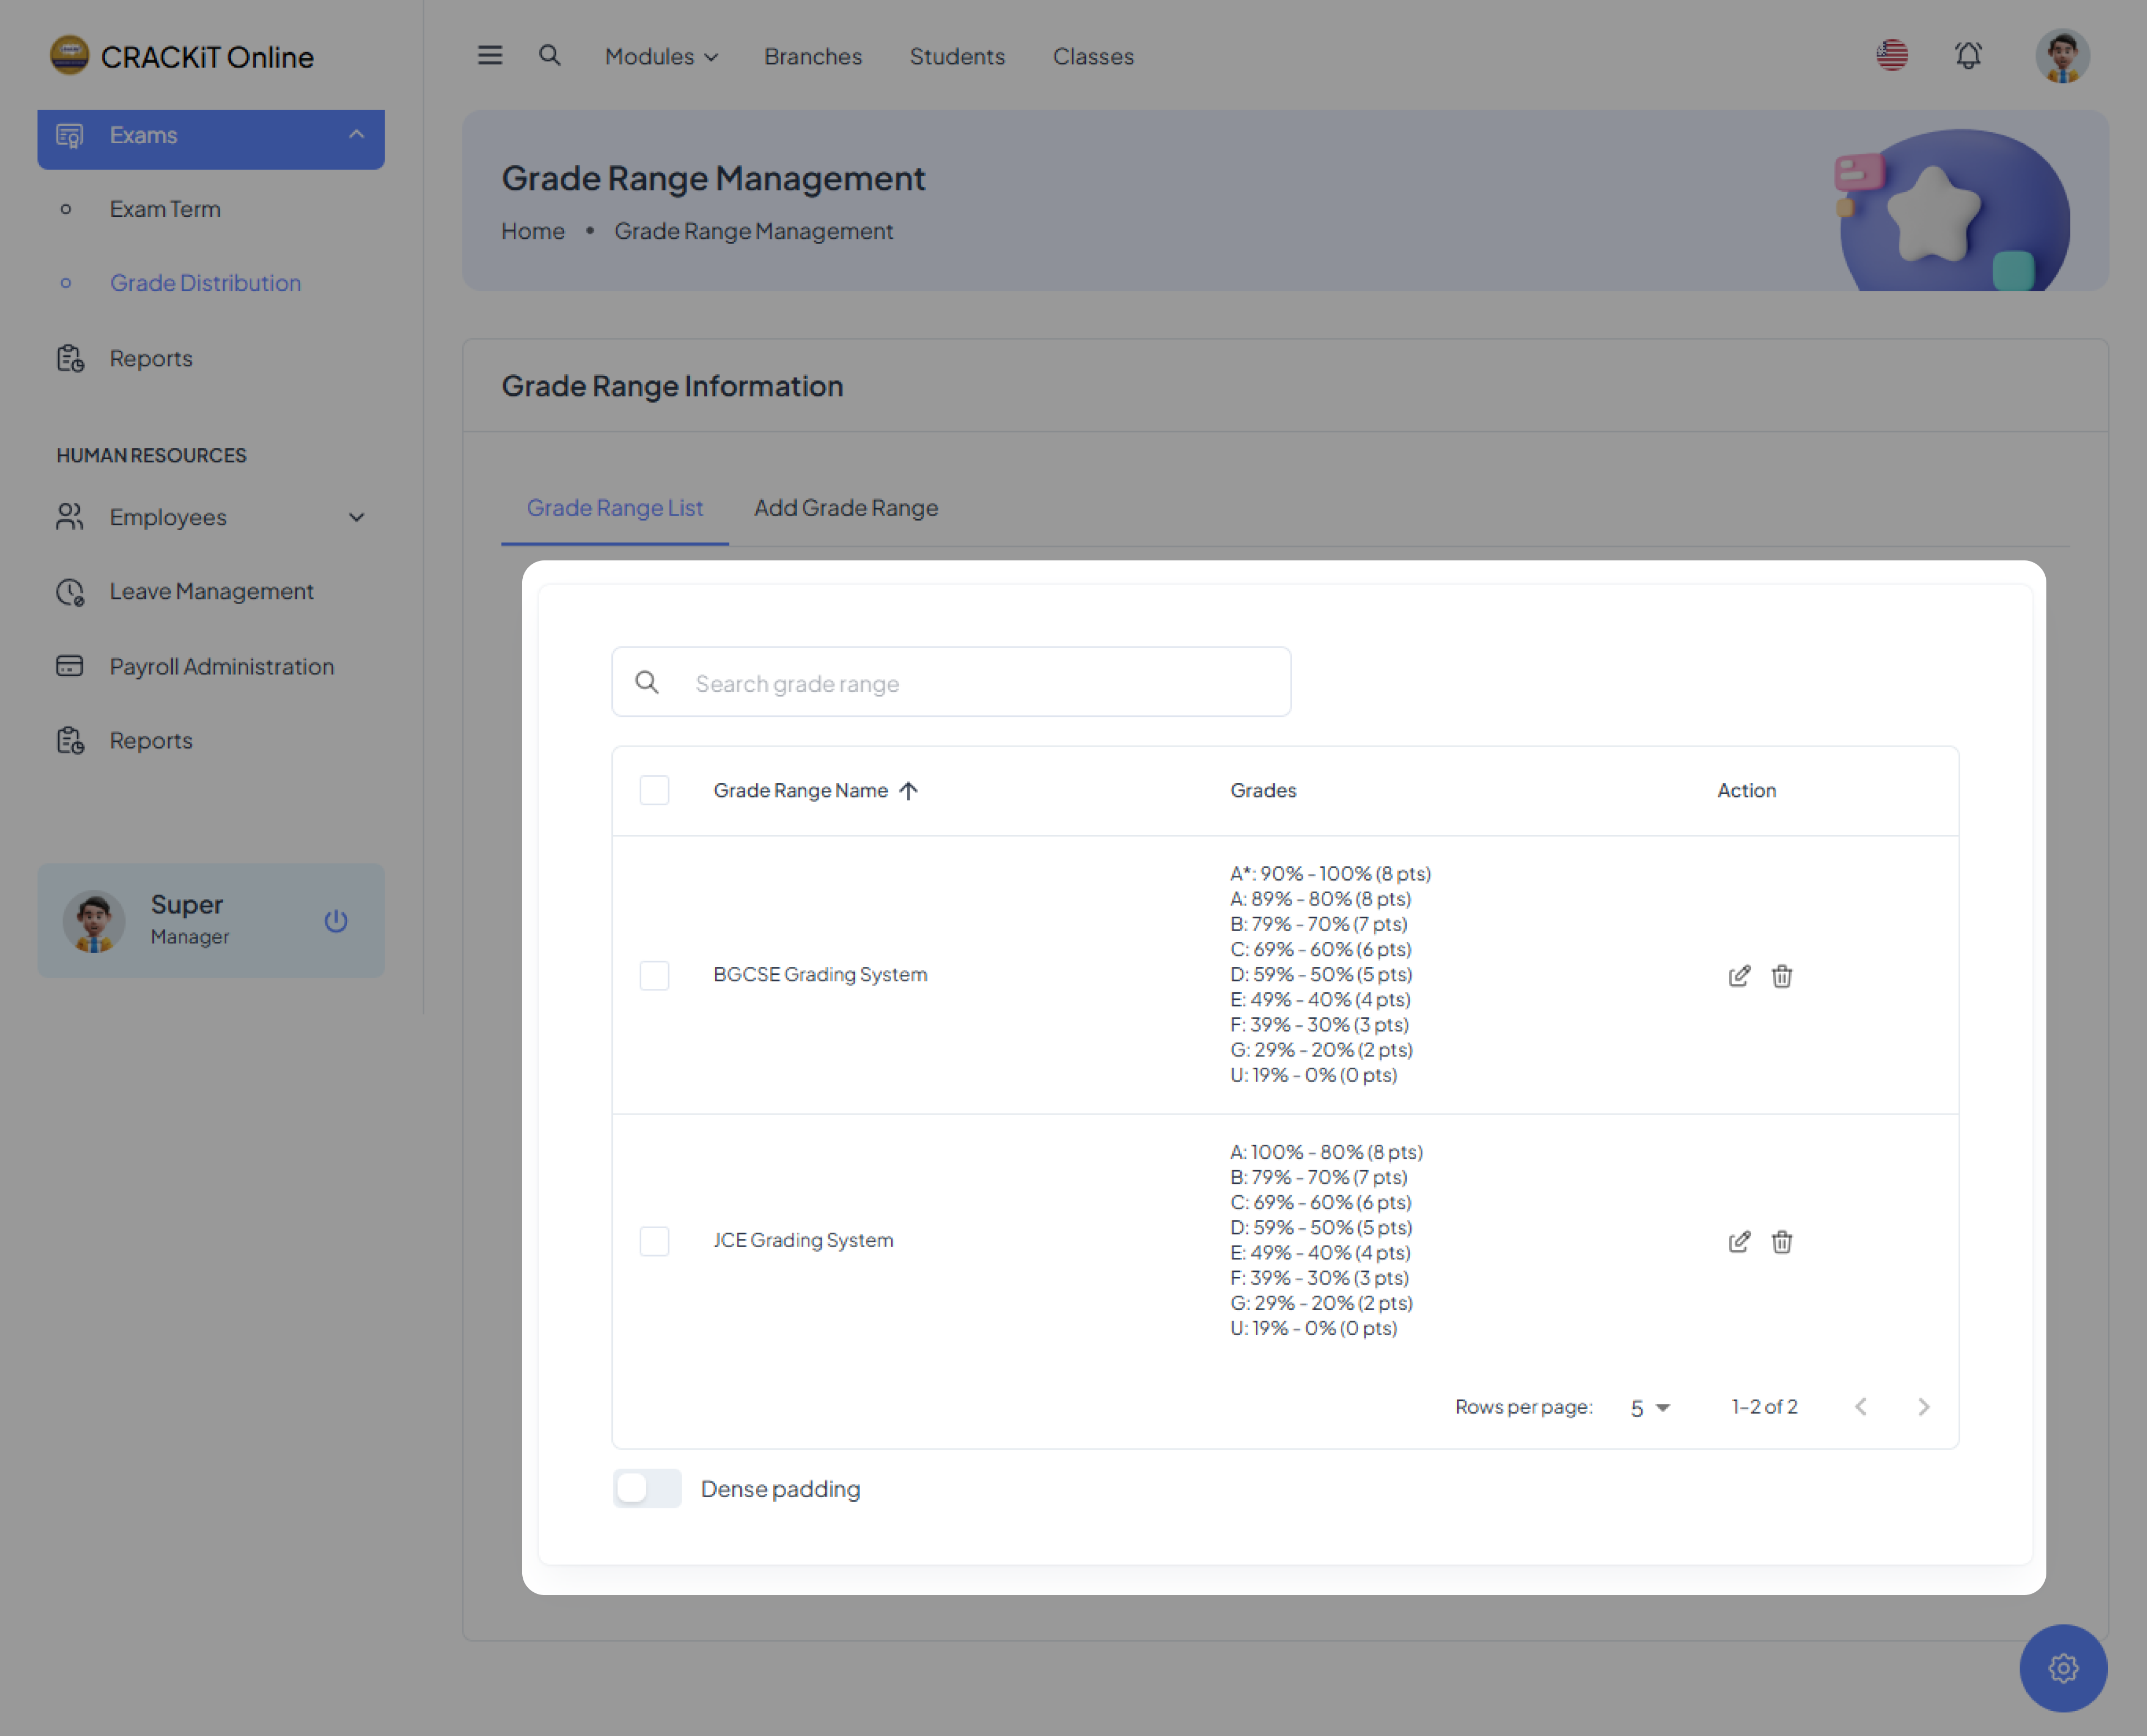Delete the BGCSE Grading System row
The image size is (2147, 1736).
[1781, 975]
